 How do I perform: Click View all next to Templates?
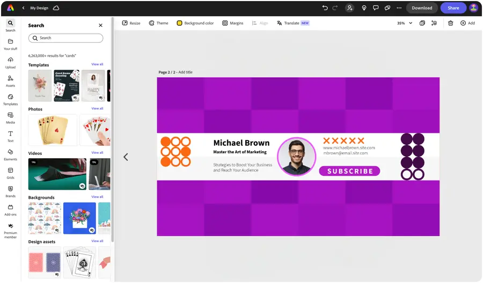point(97,64)
